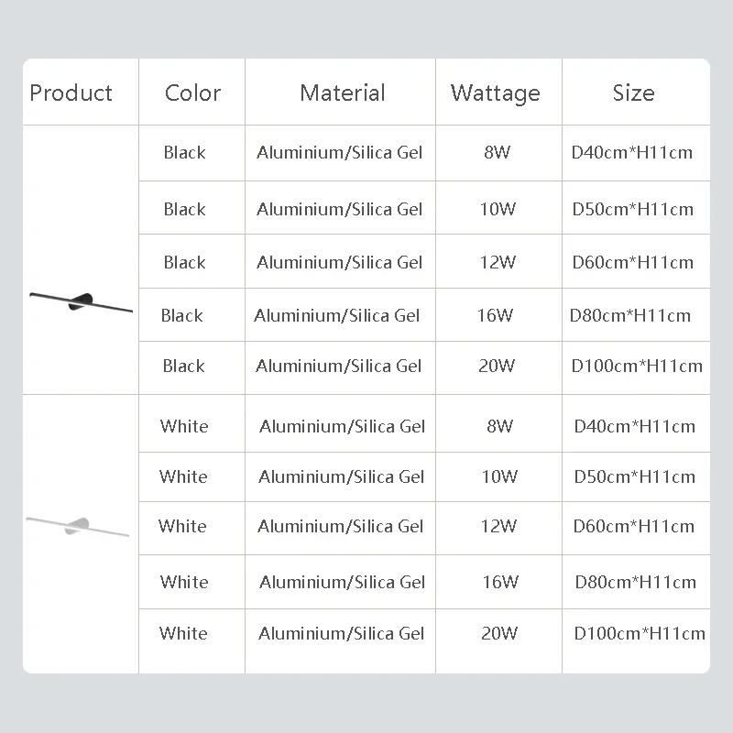Click the Wattage column header
This screenshot has width=733, height=733.
[x=495, y=93]
